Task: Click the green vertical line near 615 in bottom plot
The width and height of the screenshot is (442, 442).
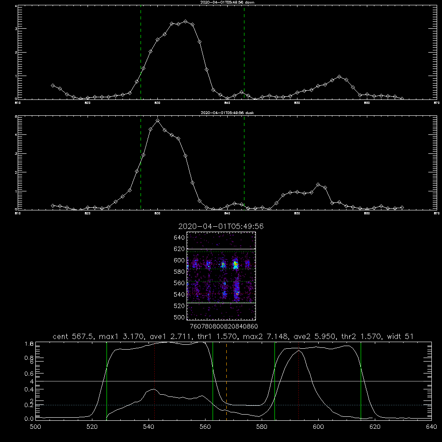Action: pyautogui.click(x=361, y=381)
